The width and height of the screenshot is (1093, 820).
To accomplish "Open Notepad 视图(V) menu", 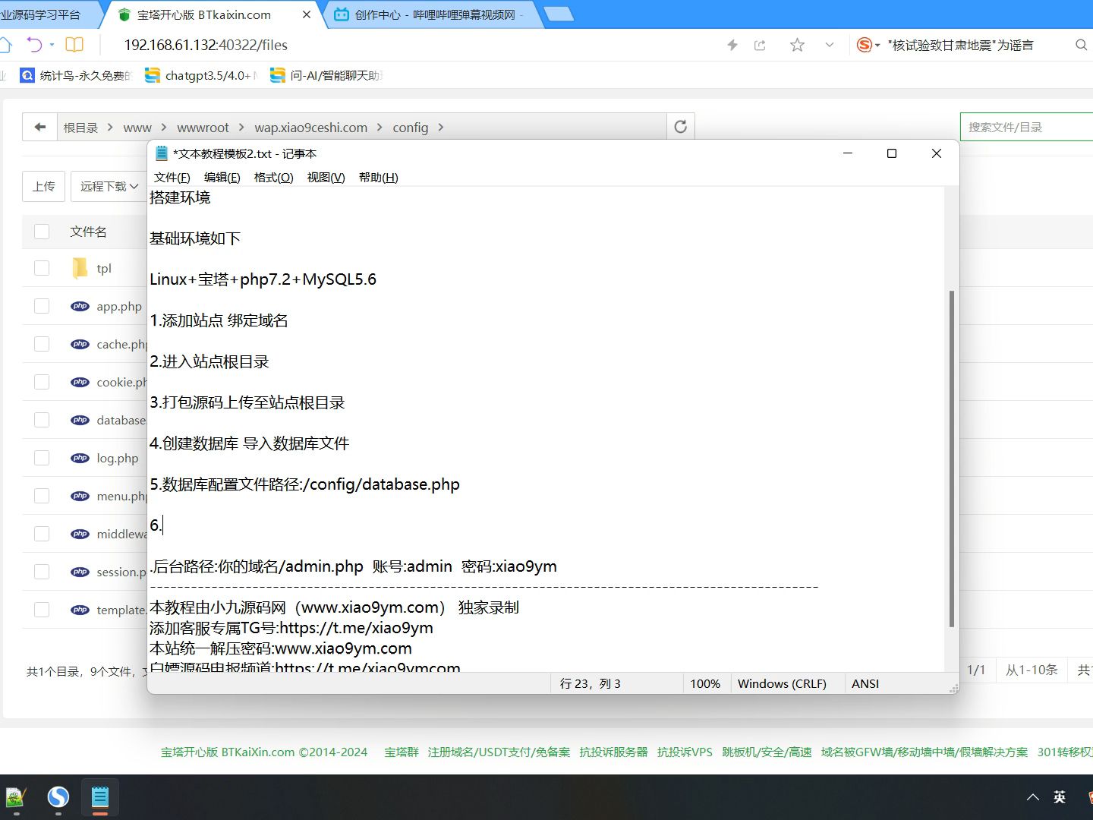I will point(326,177).
